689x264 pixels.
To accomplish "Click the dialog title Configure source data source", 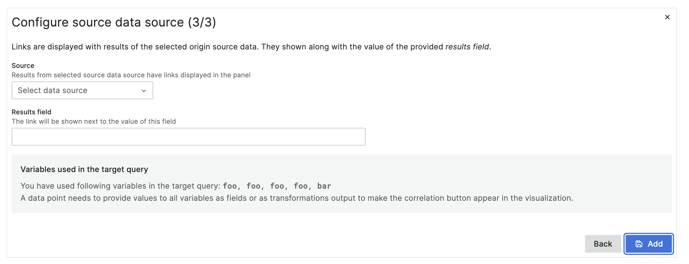I will coord(114,22).
